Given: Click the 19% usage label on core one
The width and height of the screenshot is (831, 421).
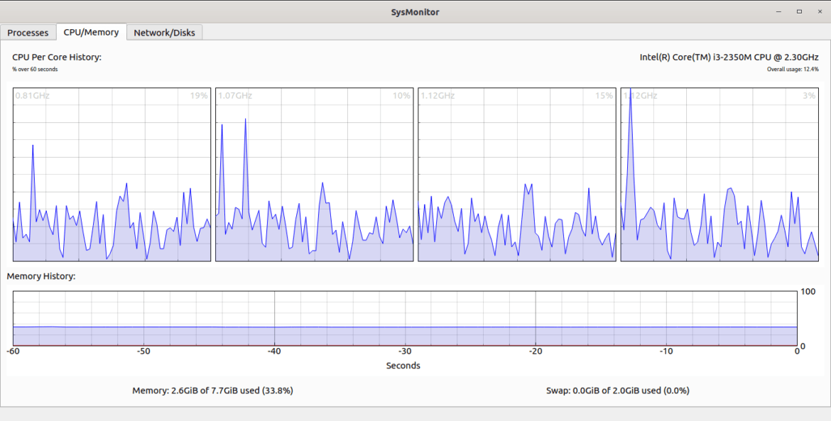Looking at the screenshot, I should tap(197, 94).
